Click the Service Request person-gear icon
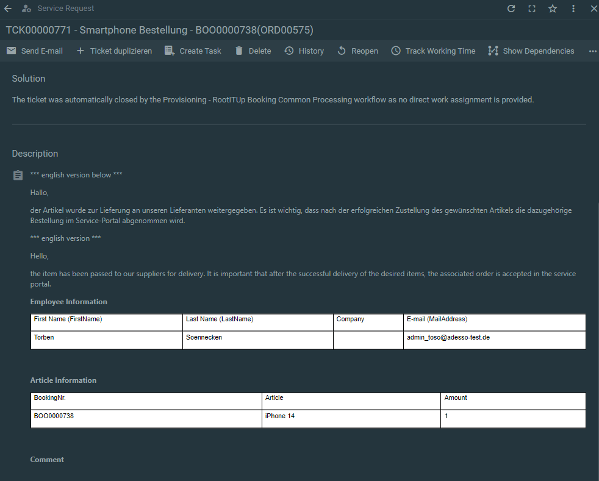The image size is (599, 481). (x=26, y=9)
